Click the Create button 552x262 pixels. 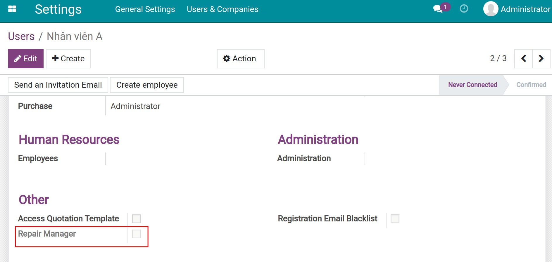coord(68,58)
